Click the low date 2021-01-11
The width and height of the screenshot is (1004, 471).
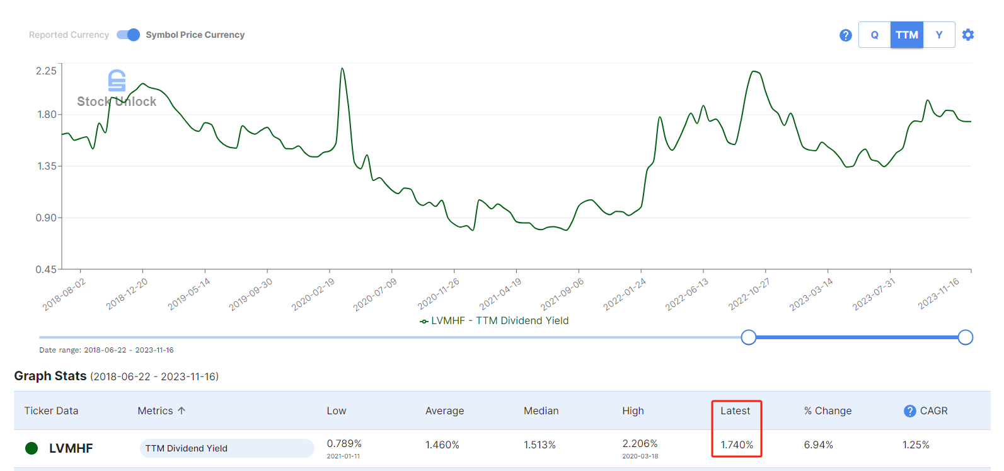pyautogui.click(x=343, y=456)
